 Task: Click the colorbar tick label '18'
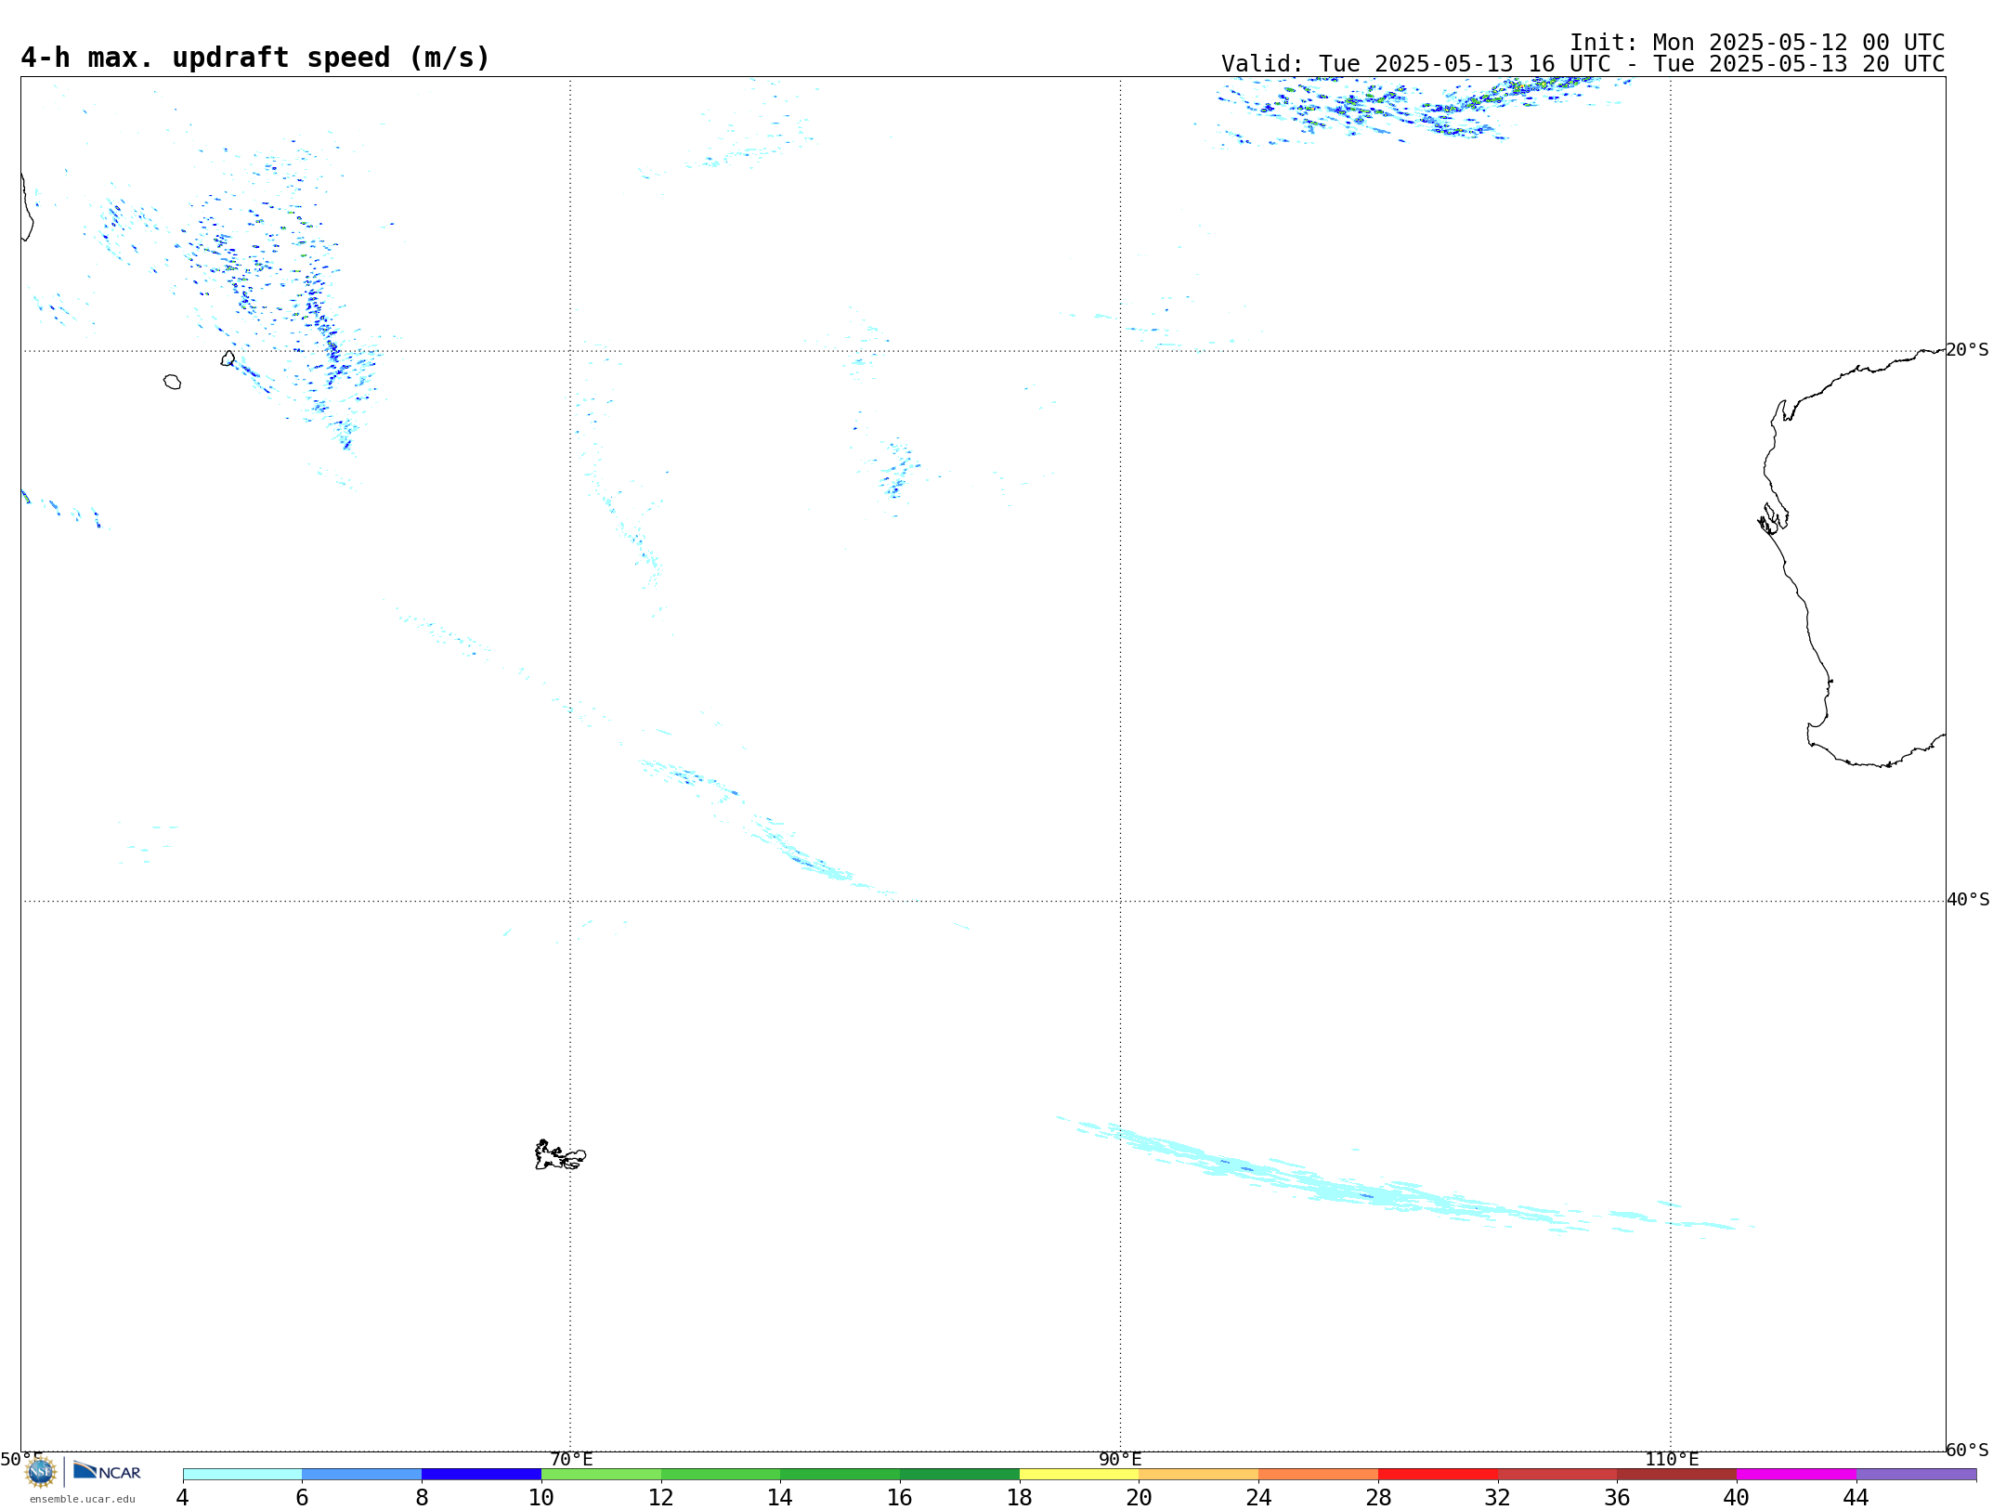click(x=1020, y=1497)
